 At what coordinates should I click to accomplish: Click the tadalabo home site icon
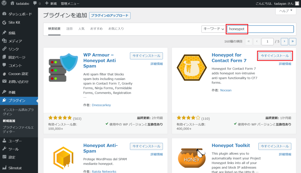pos(12,4)
